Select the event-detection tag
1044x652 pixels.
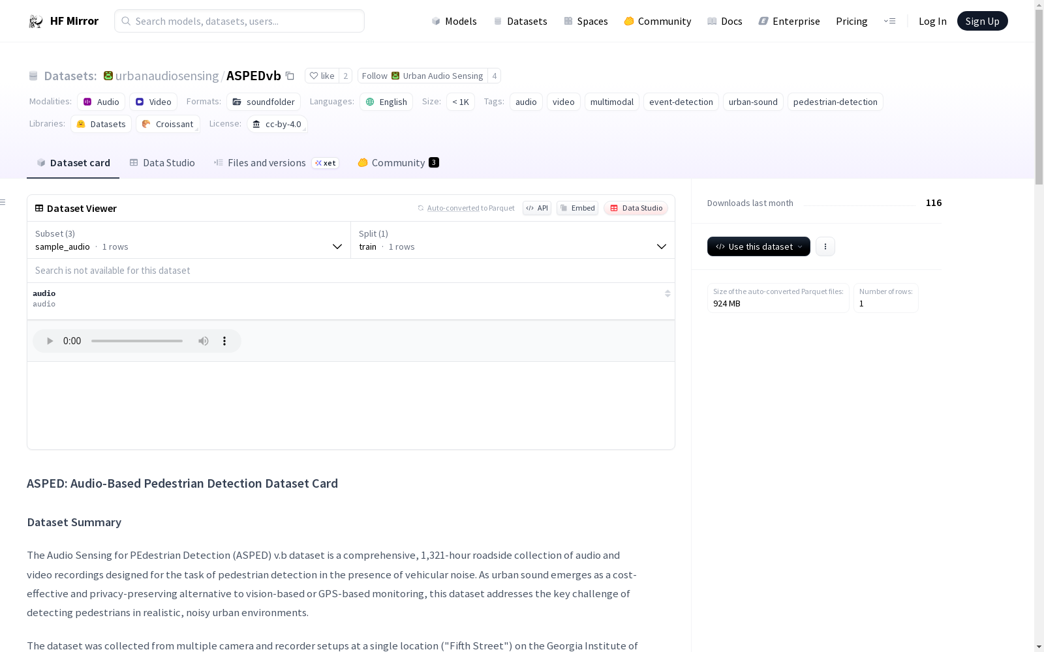click(681, 102)
